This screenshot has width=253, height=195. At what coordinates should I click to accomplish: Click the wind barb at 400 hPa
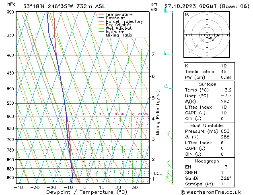coord(169,53)
